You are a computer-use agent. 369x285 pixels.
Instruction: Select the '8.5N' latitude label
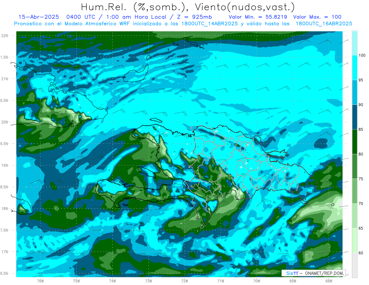[5, 187]
